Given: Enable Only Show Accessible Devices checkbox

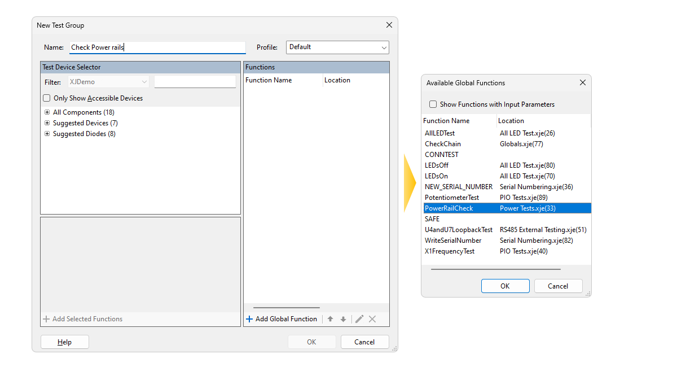Looking at the screenshot, I should 47,98.
